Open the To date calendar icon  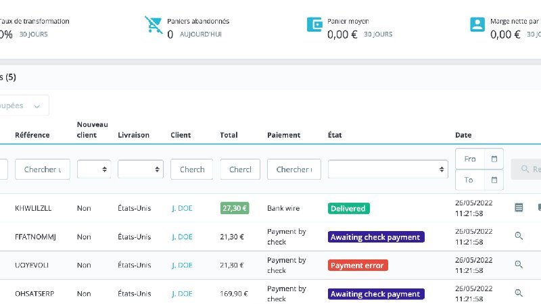tap(494, 180)
